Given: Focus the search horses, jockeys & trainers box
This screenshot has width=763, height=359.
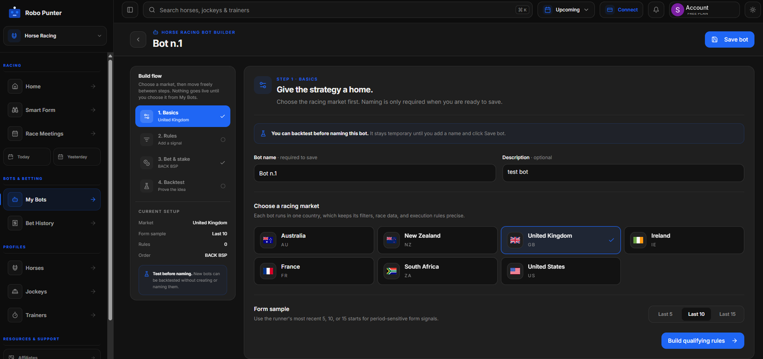Looking at the screenshot, I should (x=337, y=10).
